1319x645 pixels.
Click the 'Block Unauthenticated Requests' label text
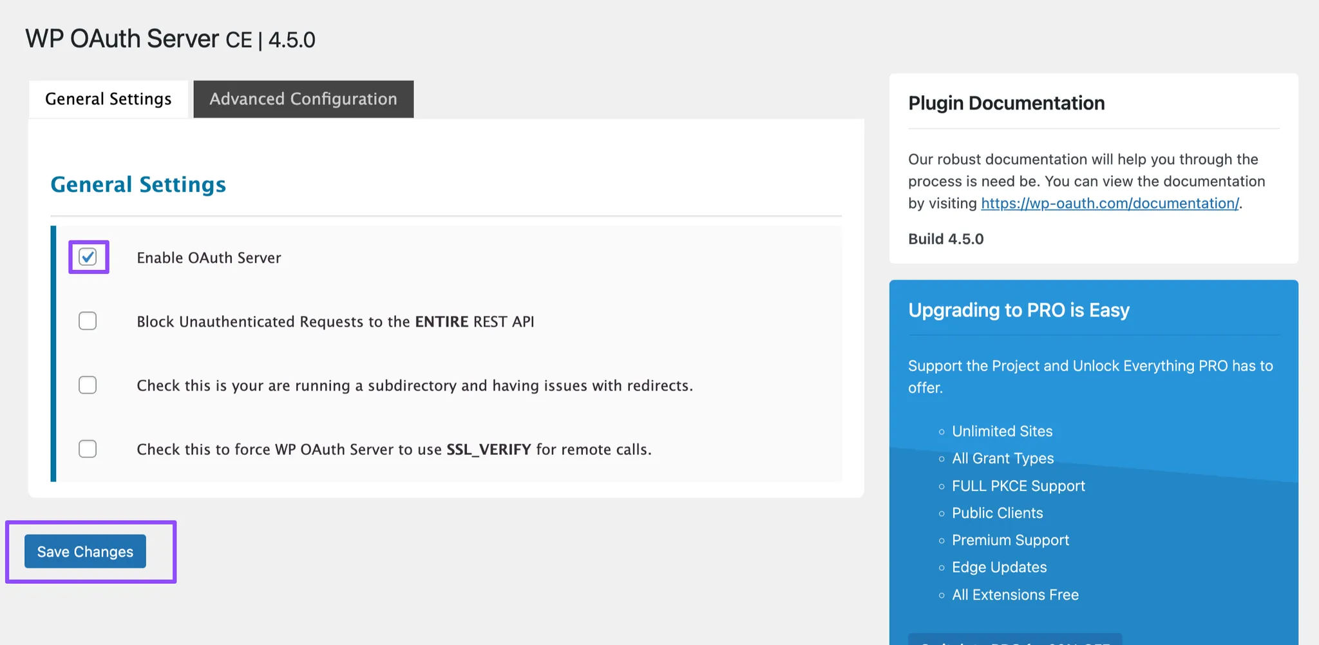336,322
